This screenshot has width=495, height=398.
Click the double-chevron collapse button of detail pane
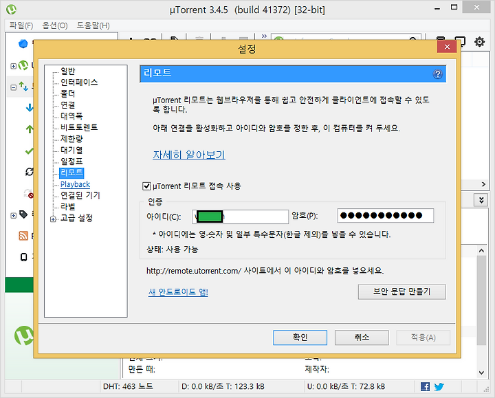click(x=481, y=200)
